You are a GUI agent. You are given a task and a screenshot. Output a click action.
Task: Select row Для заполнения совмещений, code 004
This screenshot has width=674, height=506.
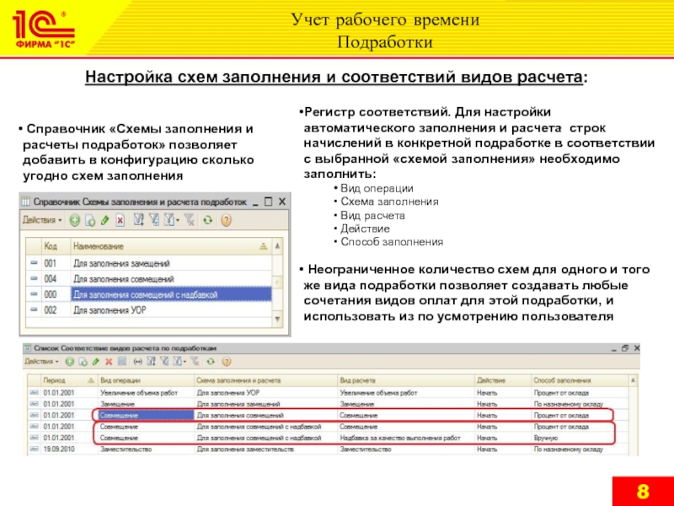tap(149, 279)
